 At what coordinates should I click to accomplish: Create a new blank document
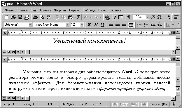(6, 17)
